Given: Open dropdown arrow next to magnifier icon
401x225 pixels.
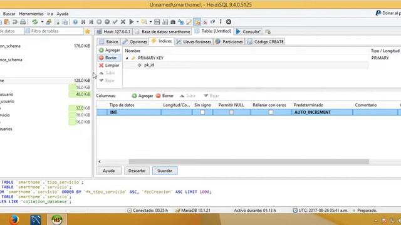Looking at the screenshot, I should [x=150, y=22].
